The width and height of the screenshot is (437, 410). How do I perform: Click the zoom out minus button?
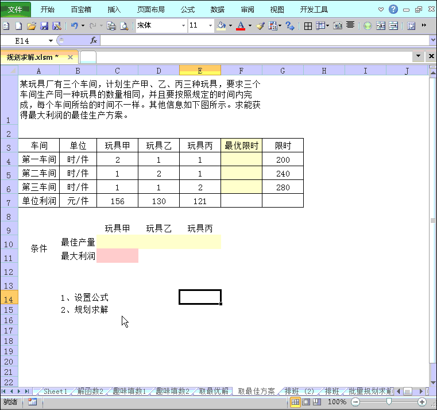pos(355,402)
